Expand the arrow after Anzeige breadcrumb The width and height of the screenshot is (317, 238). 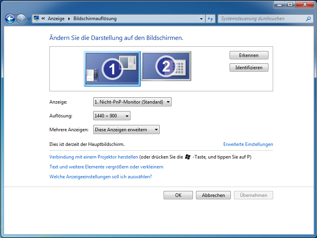[x=69, y=19]
